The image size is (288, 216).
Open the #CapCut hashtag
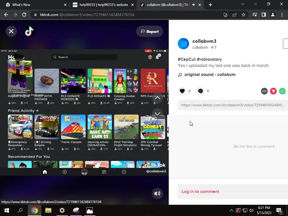point(187,59)
